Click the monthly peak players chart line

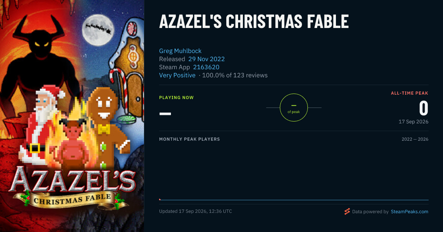294,200
